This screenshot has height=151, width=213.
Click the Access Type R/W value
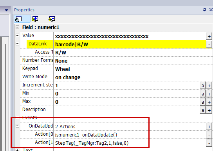tap(133, 53)
